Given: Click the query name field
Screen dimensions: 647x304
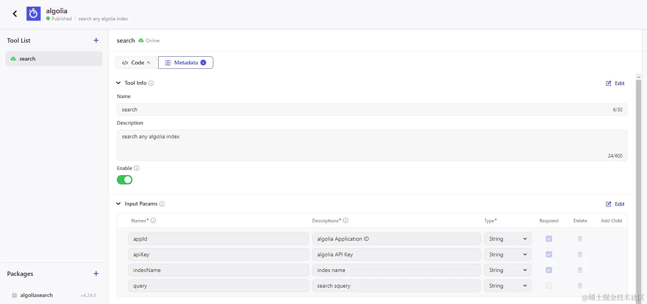Looking at the screenshot, I should (x=218, y=286).
